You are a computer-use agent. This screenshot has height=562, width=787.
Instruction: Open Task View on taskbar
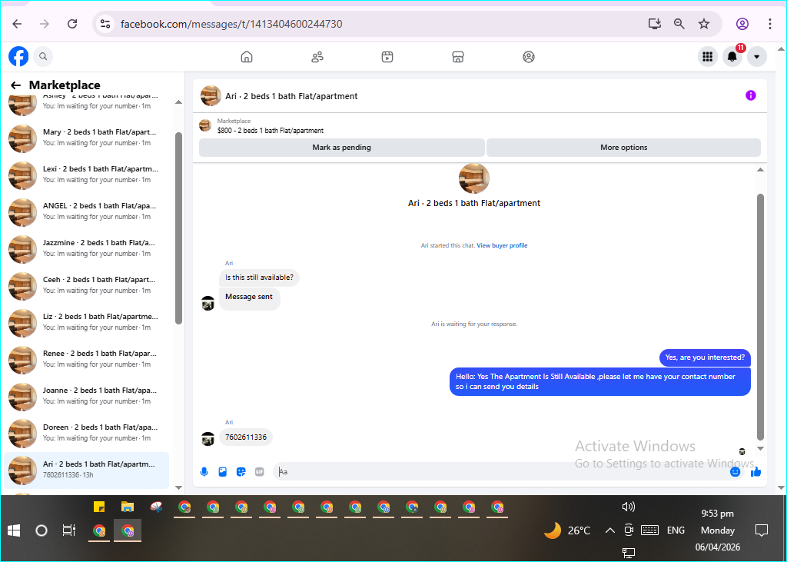pos(68,530)
